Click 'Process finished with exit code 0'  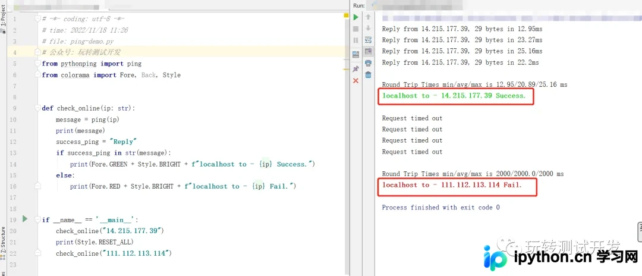tap(440, 207)
